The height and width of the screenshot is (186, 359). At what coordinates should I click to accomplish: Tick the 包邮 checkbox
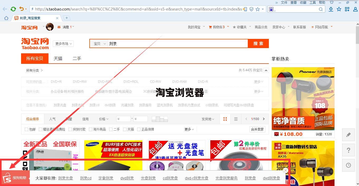pyautogui.click(x=26, y=129)
